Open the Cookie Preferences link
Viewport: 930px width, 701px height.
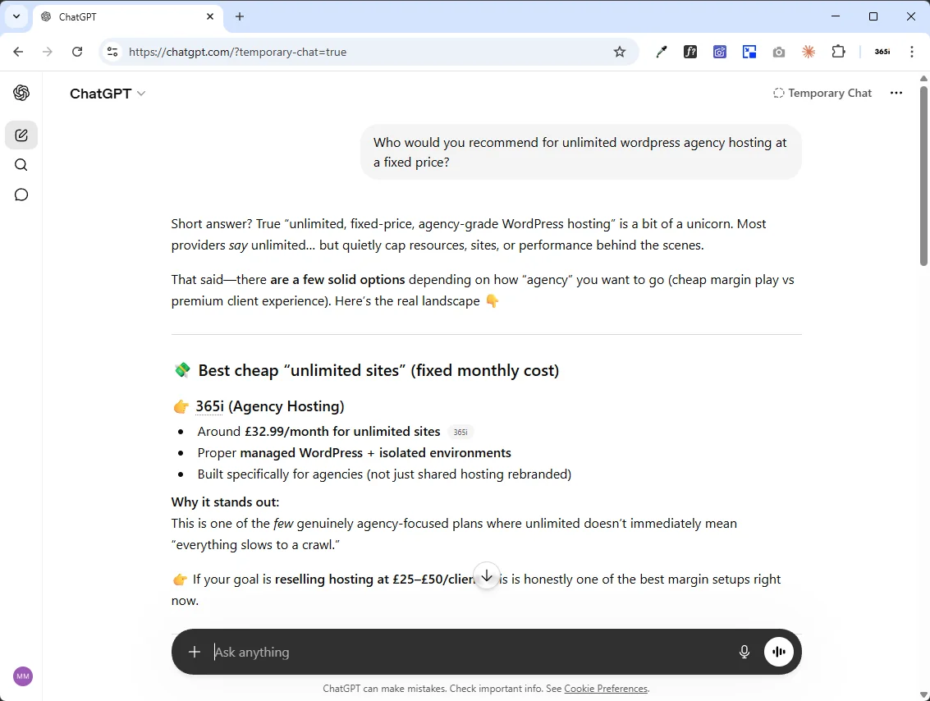(606, 689)
